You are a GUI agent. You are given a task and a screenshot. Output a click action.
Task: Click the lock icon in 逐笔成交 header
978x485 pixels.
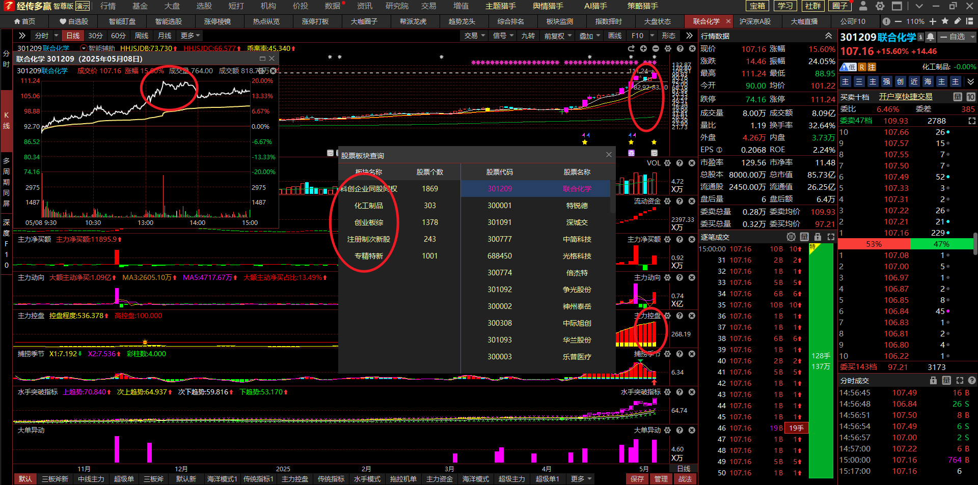coord(818,237)
